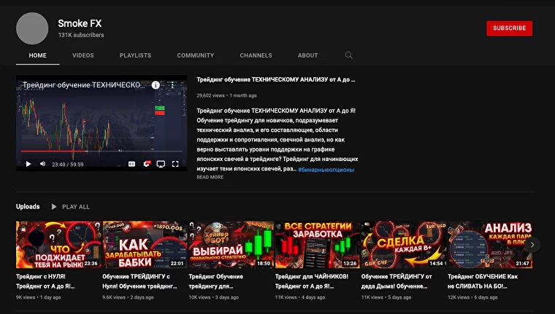Image resolution: width=555 pixels, height=314 pixels.
Task: Mute the featured video volume
Action: pos(42,164)
